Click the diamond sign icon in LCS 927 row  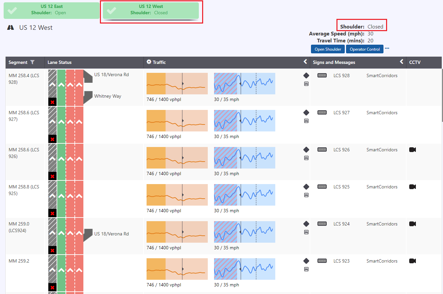pos(306,113)
